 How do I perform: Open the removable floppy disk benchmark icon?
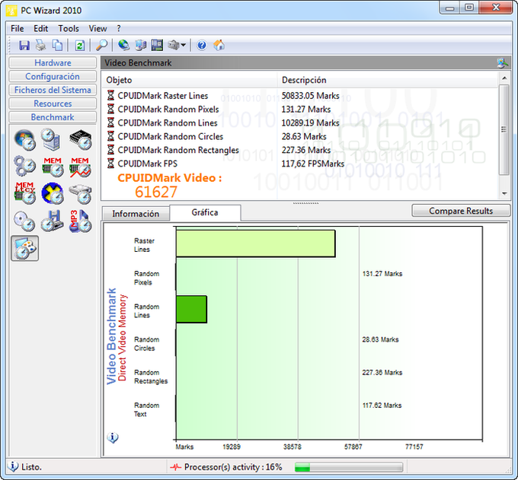coord(53,221)
